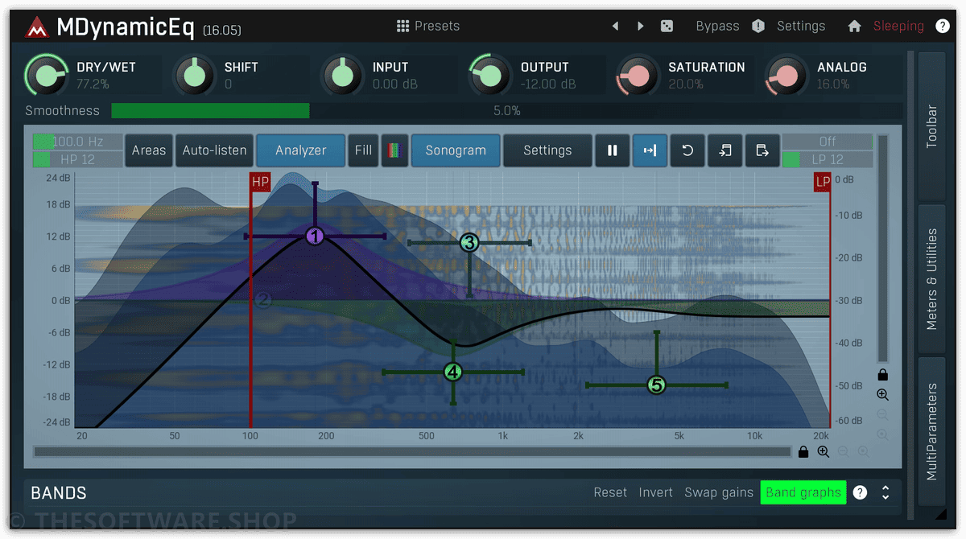Toggle the Areas button
This screenshot has height=539, width=966.
tap(149, 150)
